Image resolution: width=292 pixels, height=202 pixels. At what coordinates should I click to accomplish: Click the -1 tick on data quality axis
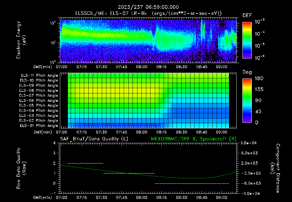tap(53, 193)
